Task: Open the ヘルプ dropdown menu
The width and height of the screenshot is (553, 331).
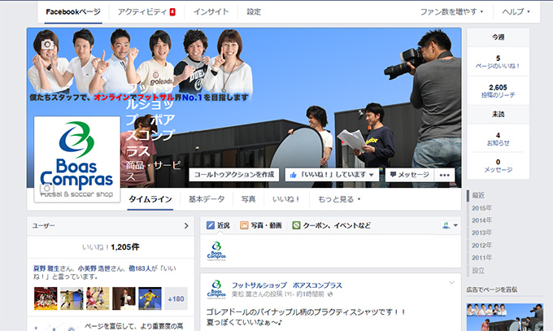Action: pos(516,12)
